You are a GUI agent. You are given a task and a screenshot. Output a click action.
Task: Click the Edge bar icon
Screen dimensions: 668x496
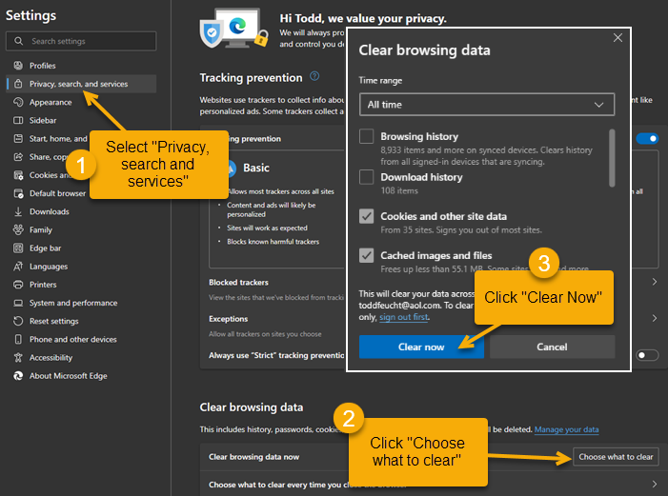(x=18, y=248)
